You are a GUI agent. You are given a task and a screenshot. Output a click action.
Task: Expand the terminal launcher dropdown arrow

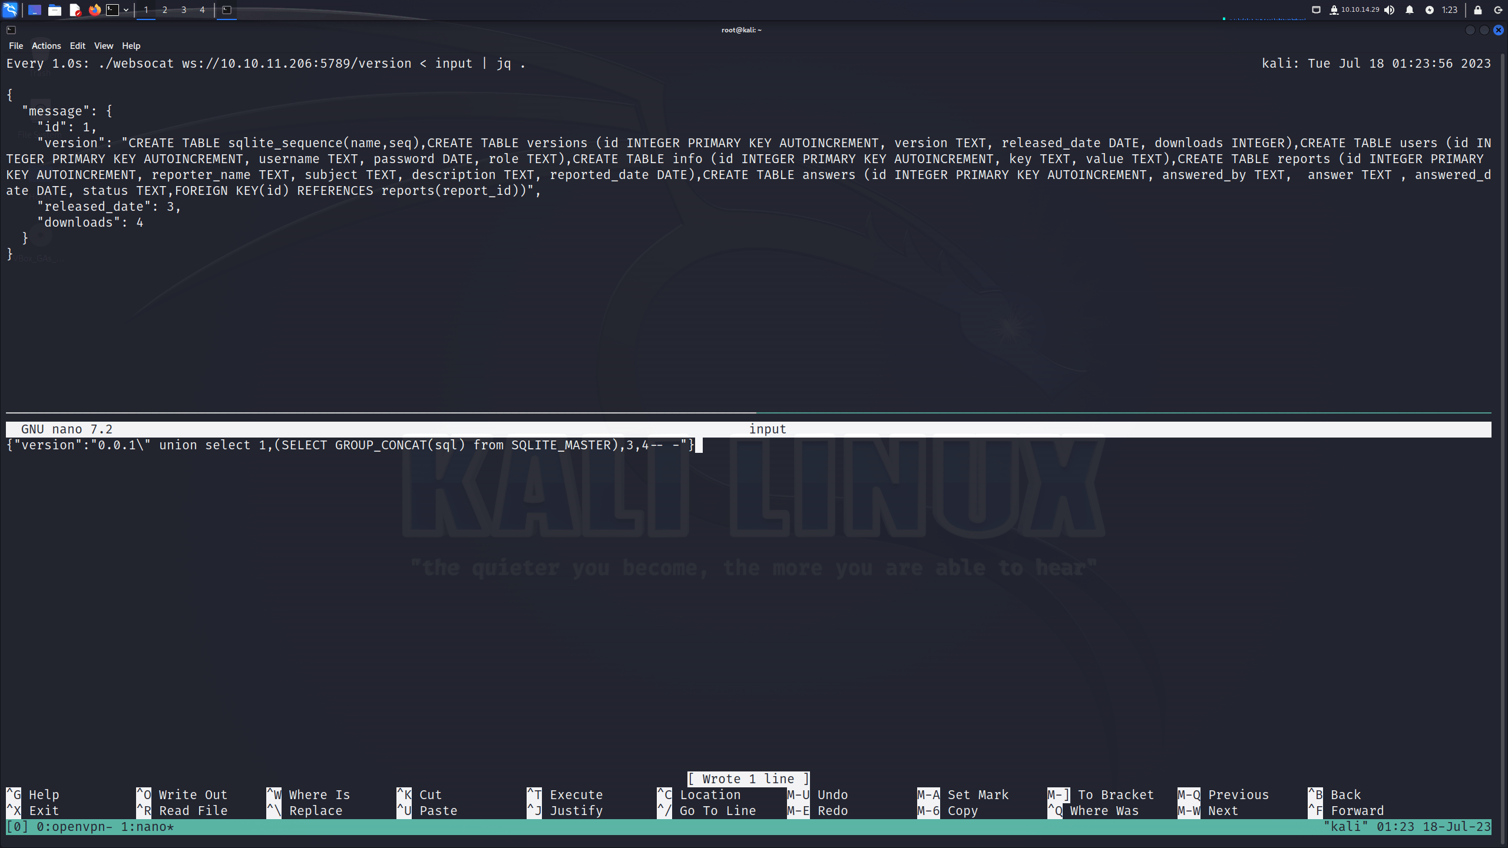(x=126, y=10)
